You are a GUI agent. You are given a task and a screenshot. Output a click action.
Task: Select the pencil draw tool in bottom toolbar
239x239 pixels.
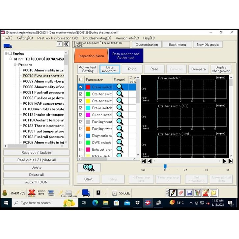tap(172, 193)
